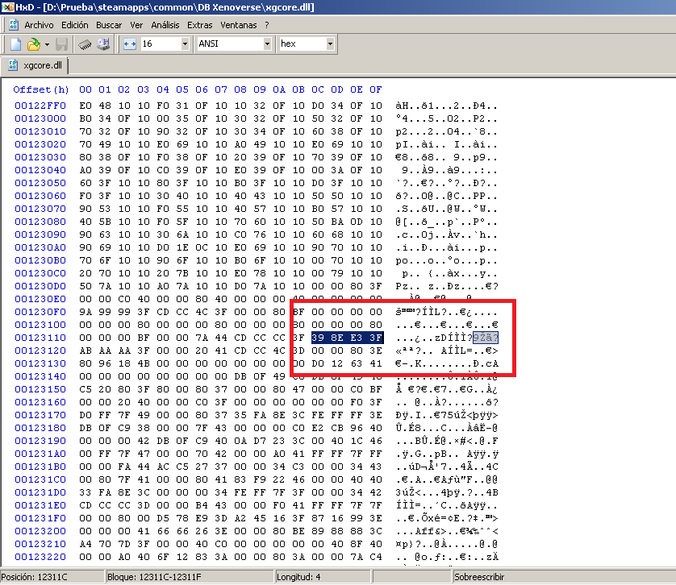Screen dimensions: 676x585
Task: Click selected byte 39 in row 00123110
Action: (318, 338)
